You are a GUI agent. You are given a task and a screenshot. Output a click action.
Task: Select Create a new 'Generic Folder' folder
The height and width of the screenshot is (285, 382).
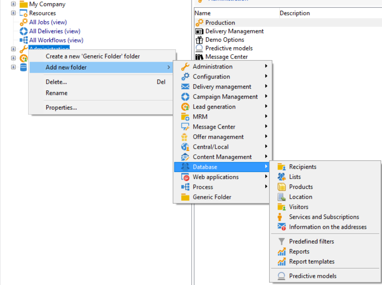tap(93, 56)
